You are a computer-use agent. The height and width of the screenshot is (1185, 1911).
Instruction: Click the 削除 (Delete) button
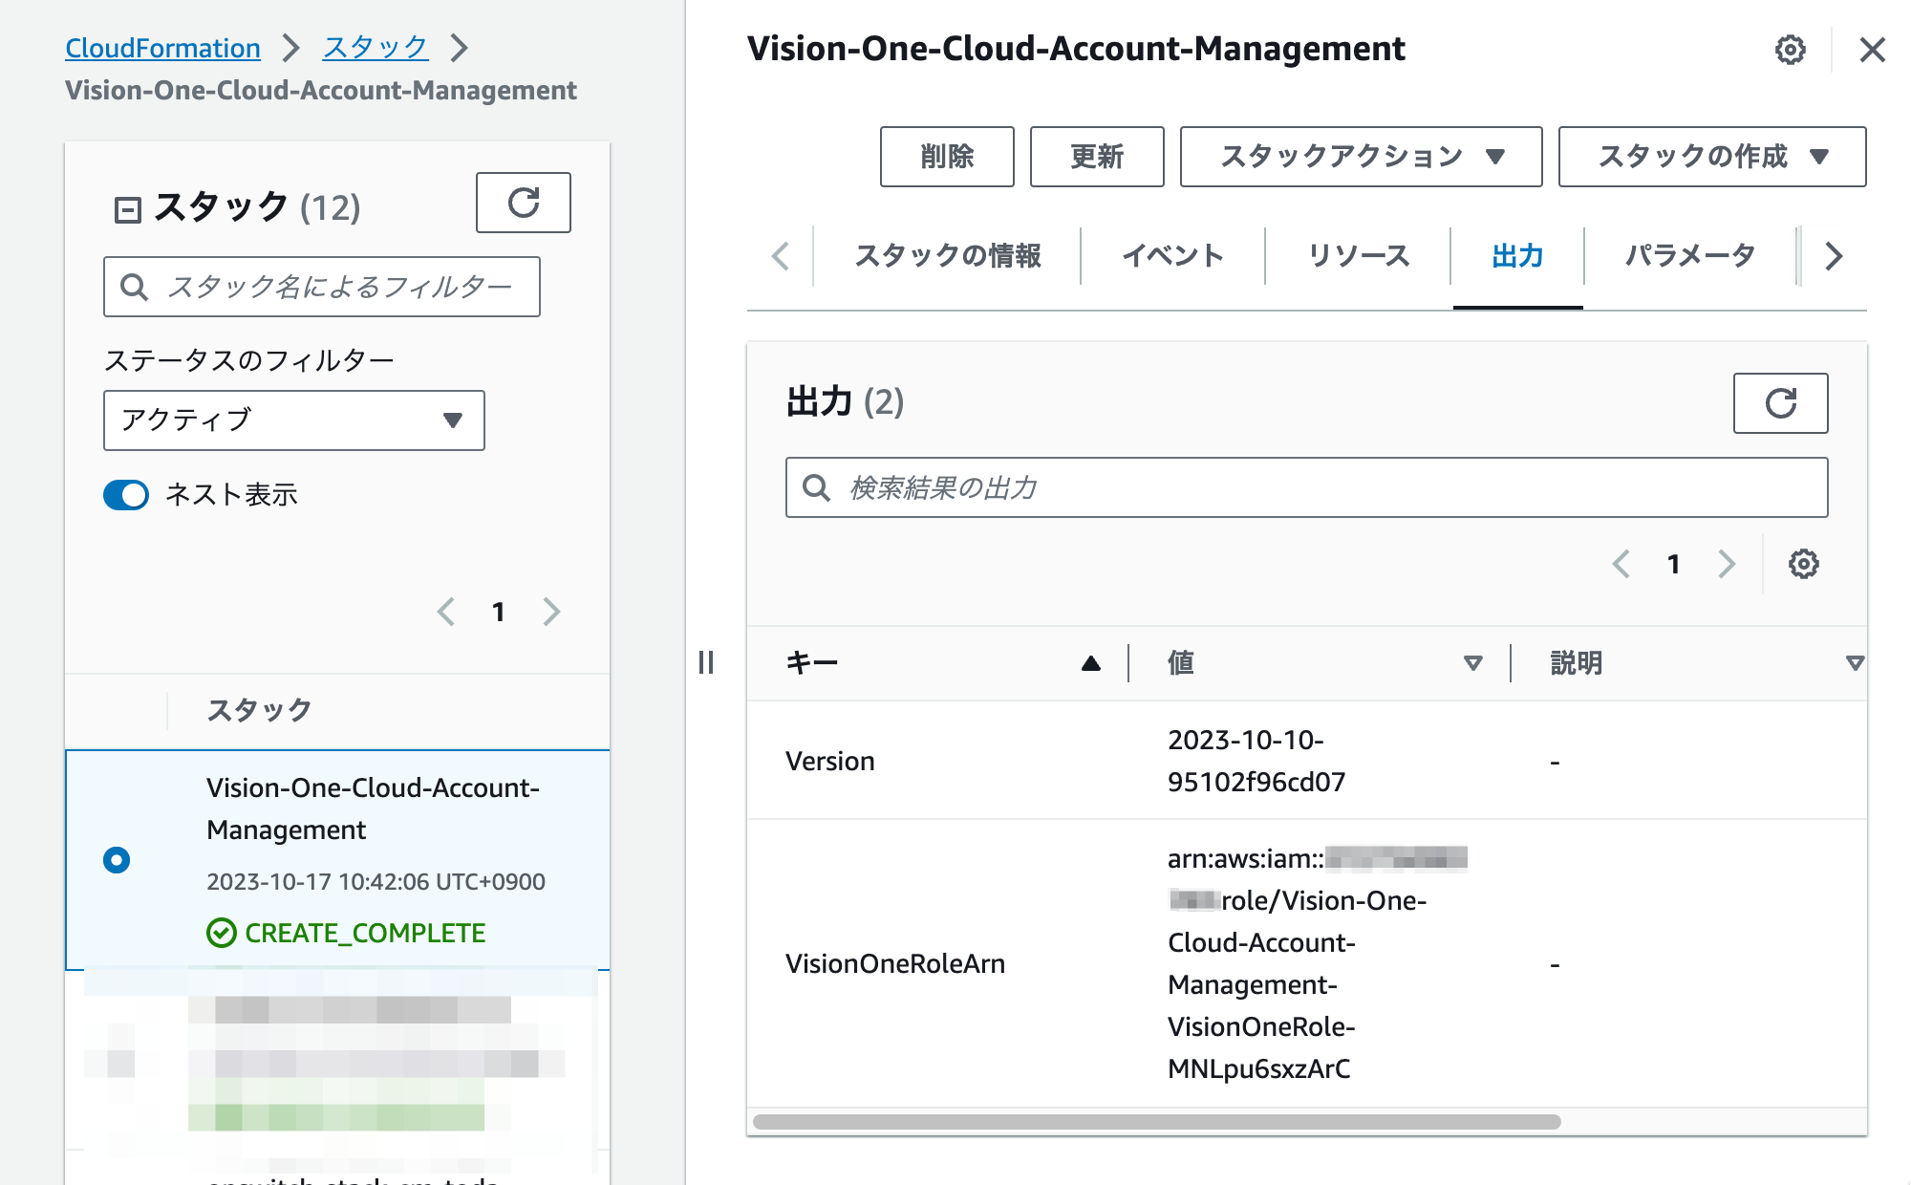tap(946, 156)
